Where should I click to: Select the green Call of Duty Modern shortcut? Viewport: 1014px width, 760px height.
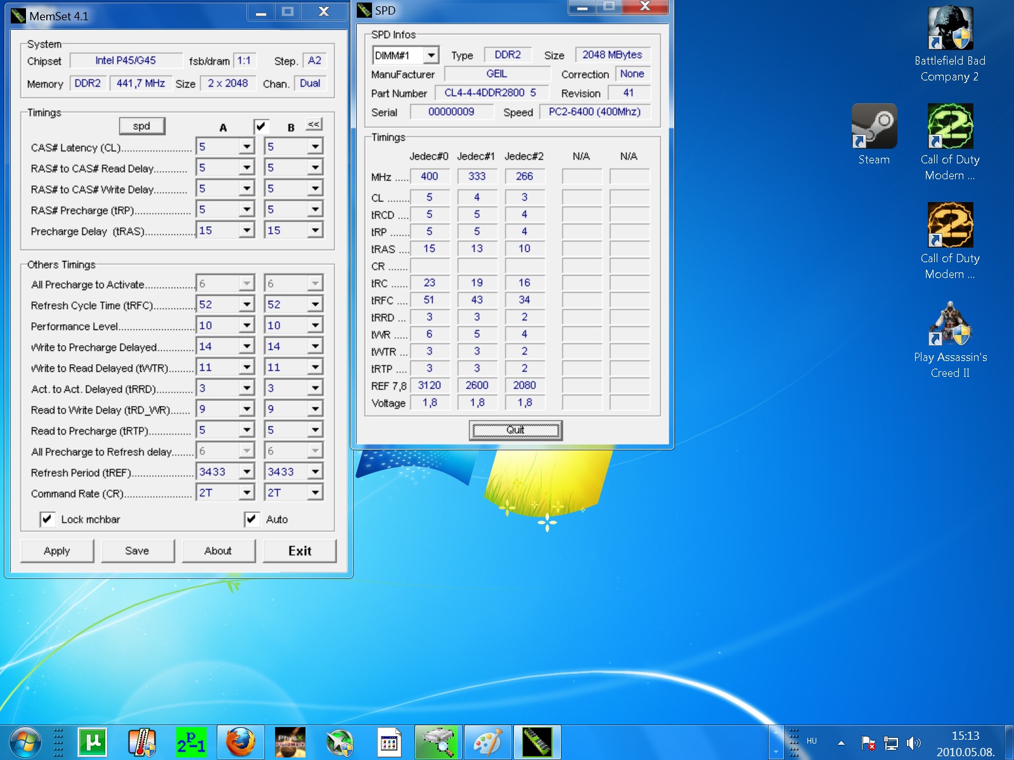[x=949, y=143]
